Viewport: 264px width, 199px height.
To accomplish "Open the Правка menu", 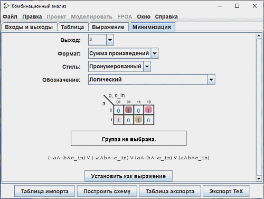I will click(x=32, y=17).
